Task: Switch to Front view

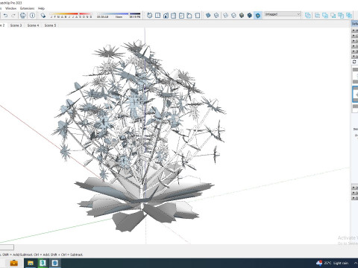Action: pos(166,16)
